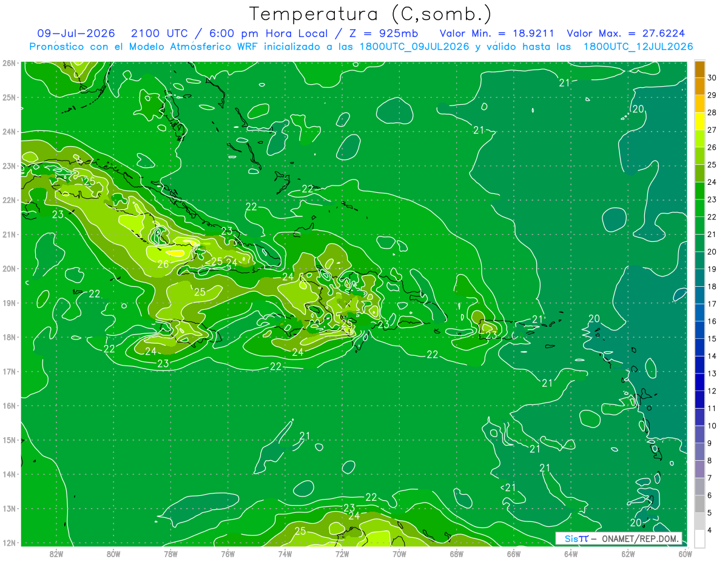The image size is (728, 562).
Task: Click the "14N" latitude axis label
Action: click(8, 474)
